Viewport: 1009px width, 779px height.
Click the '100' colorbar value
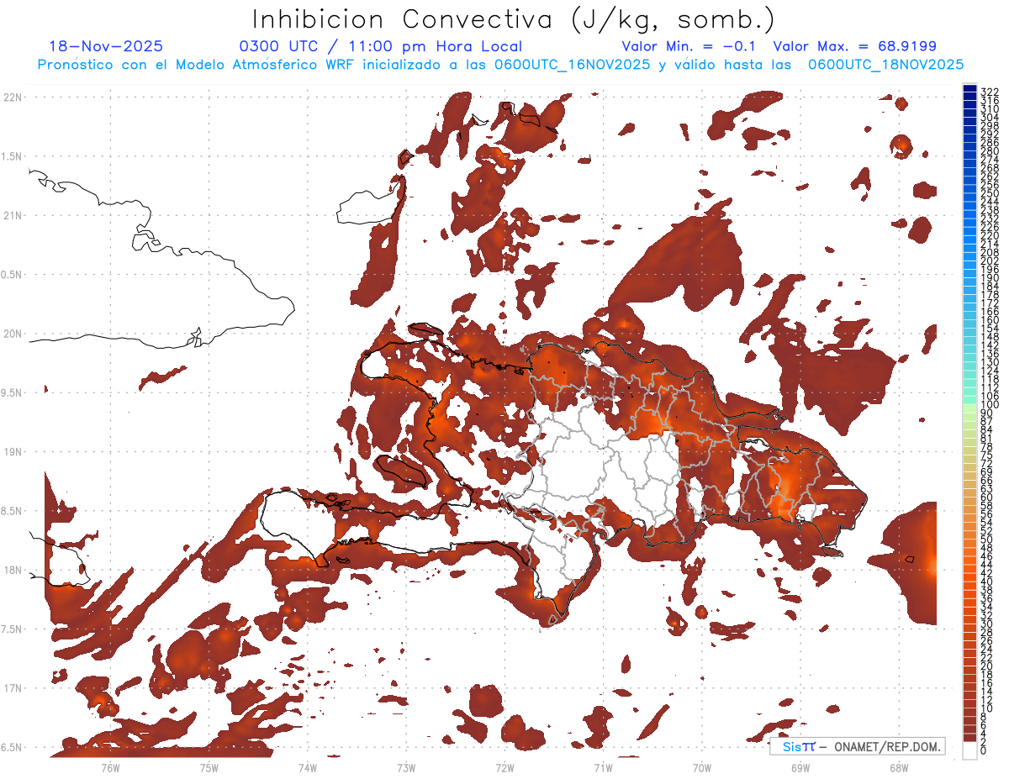[990, 405]
